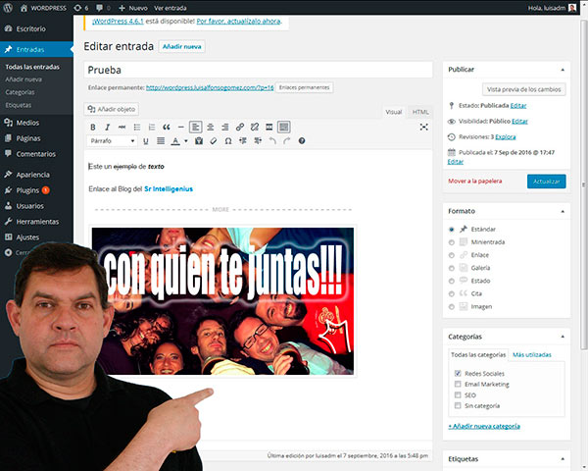Image resolution: width=588 pixels, height=471 pixels.
Task: Open the text color dropdown arrow
Action: point(186,141)
